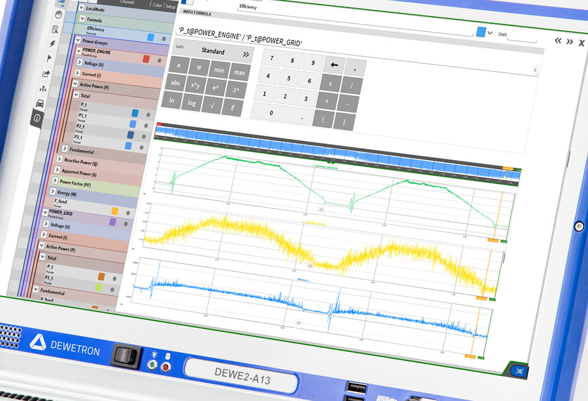The width and height of the screenshot is (588, 401).
Task: Open the network topology sidebar icon
Action: point(43,88)
